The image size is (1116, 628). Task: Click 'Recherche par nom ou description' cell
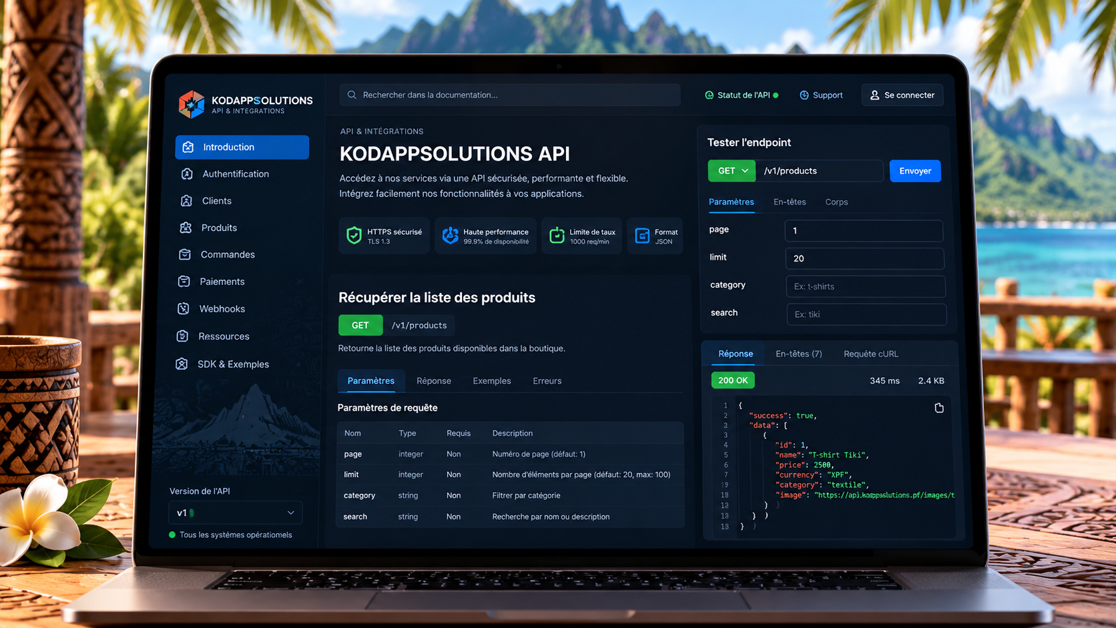tap(551, 517)
